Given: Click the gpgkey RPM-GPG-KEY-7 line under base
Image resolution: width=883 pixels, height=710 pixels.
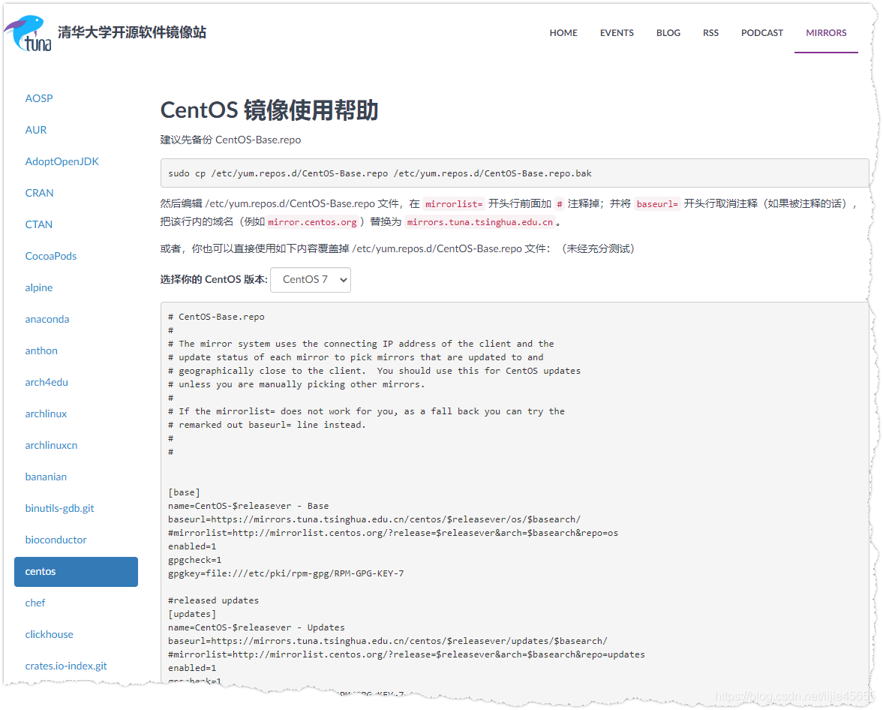Looking at the screenshot, I should click(x=286, y=573).
